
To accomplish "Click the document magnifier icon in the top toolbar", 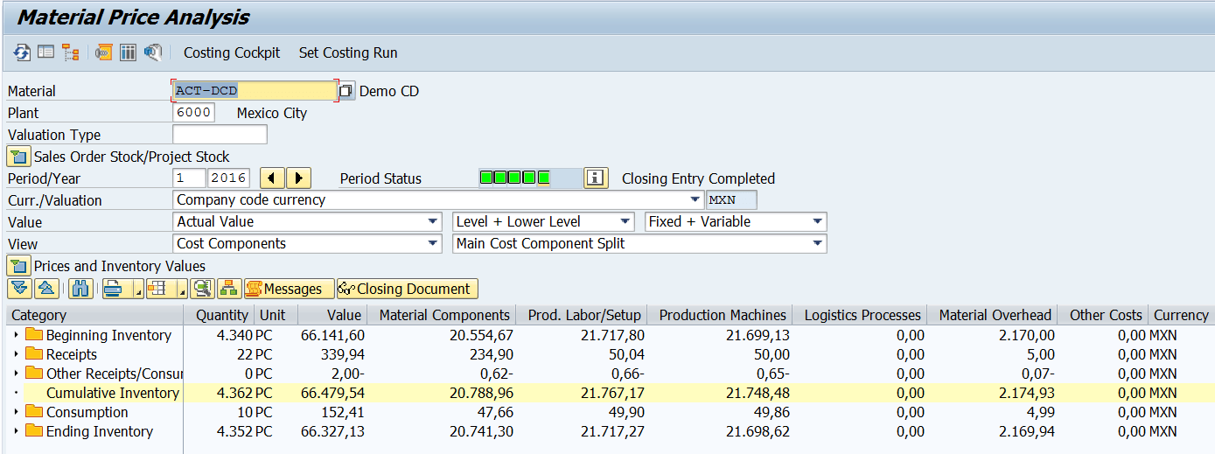I will pos(153,52).
